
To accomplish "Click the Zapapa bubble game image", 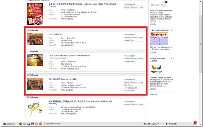I will tap(159, 39).
